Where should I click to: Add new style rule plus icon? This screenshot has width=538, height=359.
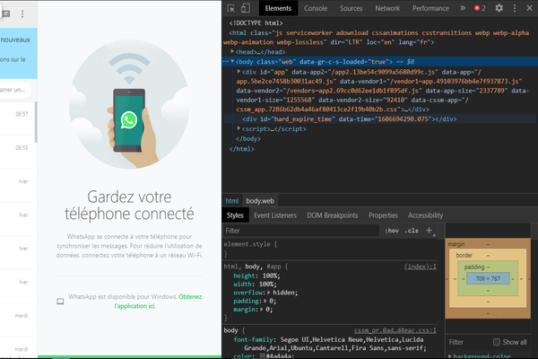(429, 231)
